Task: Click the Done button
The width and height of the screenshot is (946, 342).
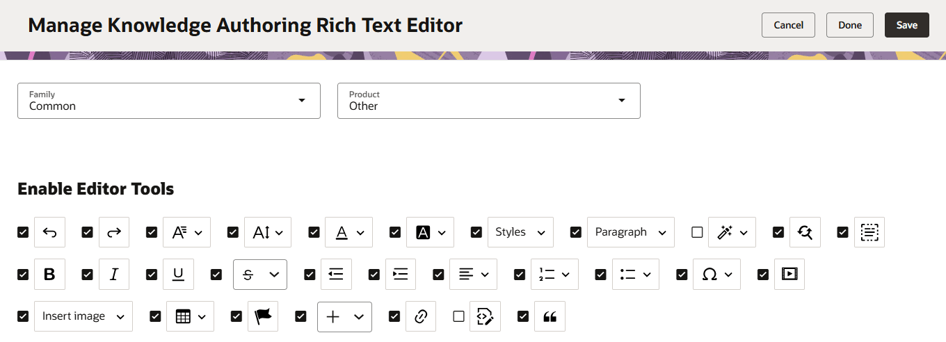Action: [850, 25]
